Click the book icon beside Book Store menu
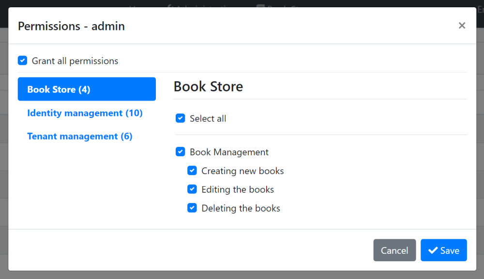Screen dimensions: 484x279 pos(260,6)
